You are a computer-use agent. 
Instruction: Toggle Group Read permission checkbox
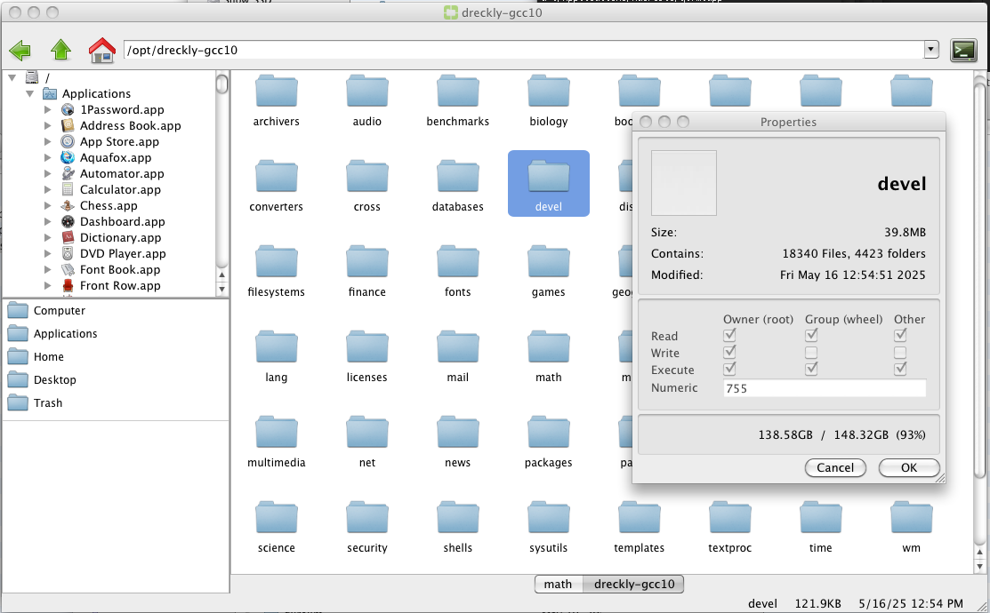811,335
